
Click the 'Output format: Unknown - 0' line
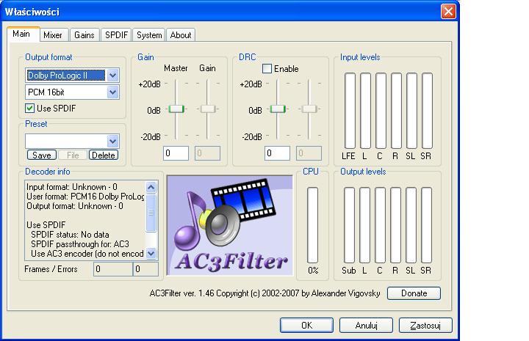tap(75, 206)
